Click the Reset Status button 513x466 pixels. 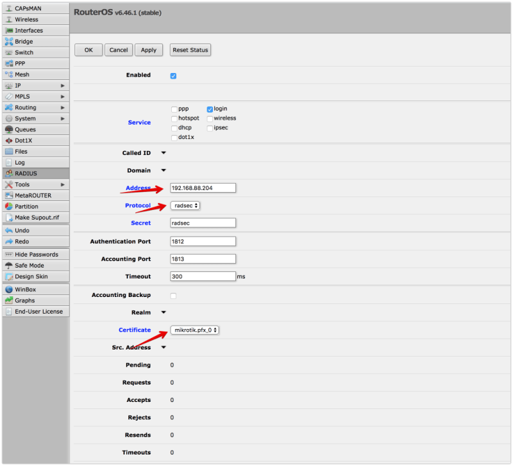[x=190, y=50]
